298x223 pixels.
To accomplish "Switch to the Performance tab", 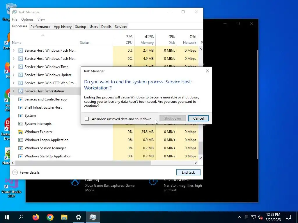I will tap(40, 26).
